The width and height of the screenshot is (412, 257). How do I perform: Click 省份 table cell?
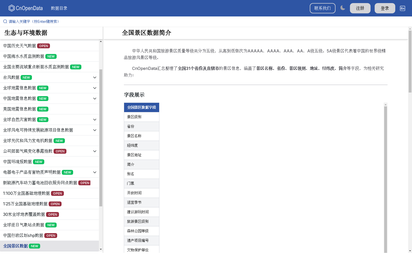click(142, 126)
